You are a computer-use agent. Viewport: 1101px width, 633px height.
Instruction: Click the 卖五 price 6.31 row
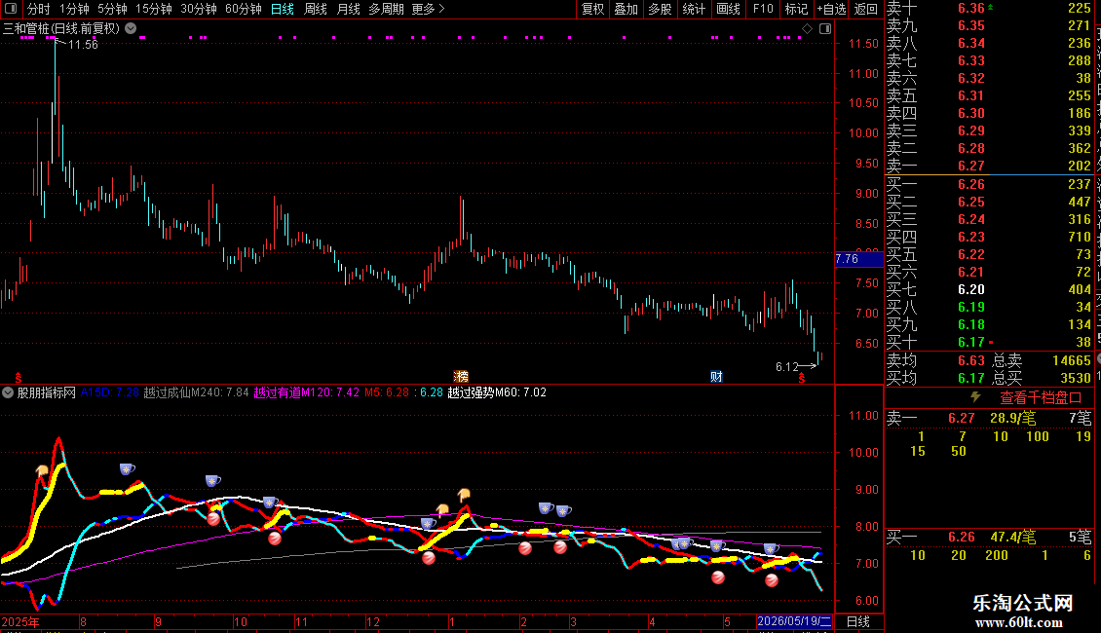click(989, 96)
